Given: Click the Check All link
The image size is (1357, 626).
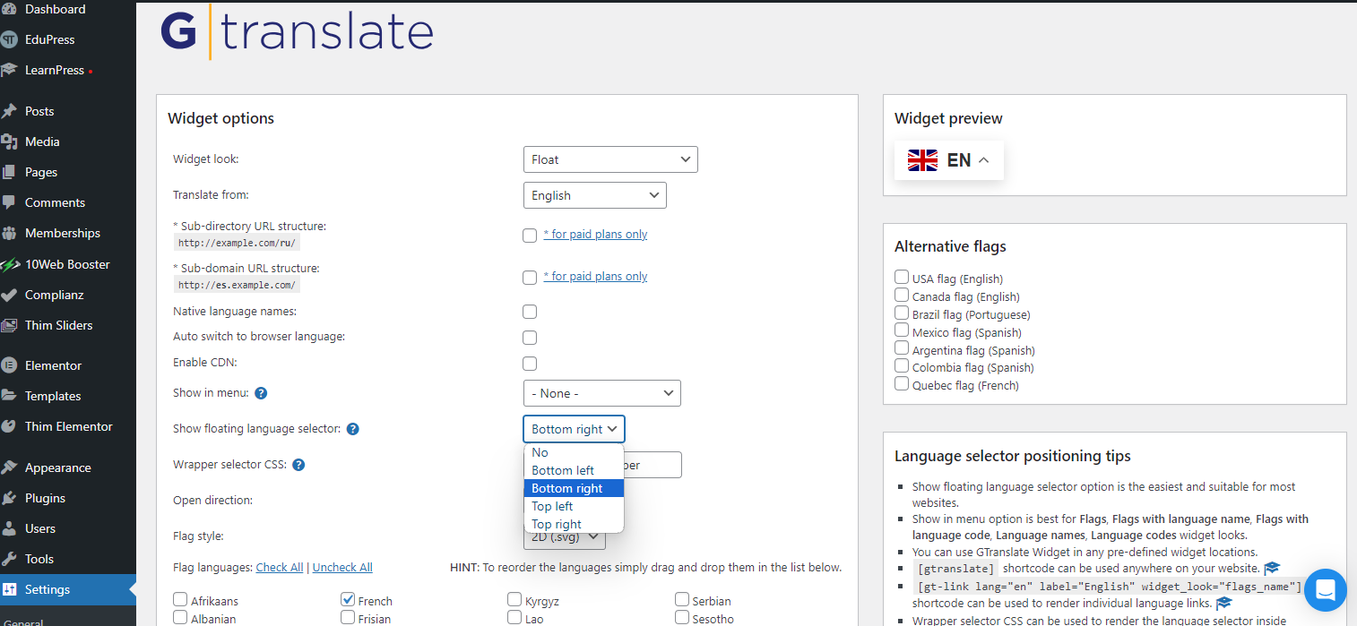Looking at the screenshot, I should pos(279,567).
